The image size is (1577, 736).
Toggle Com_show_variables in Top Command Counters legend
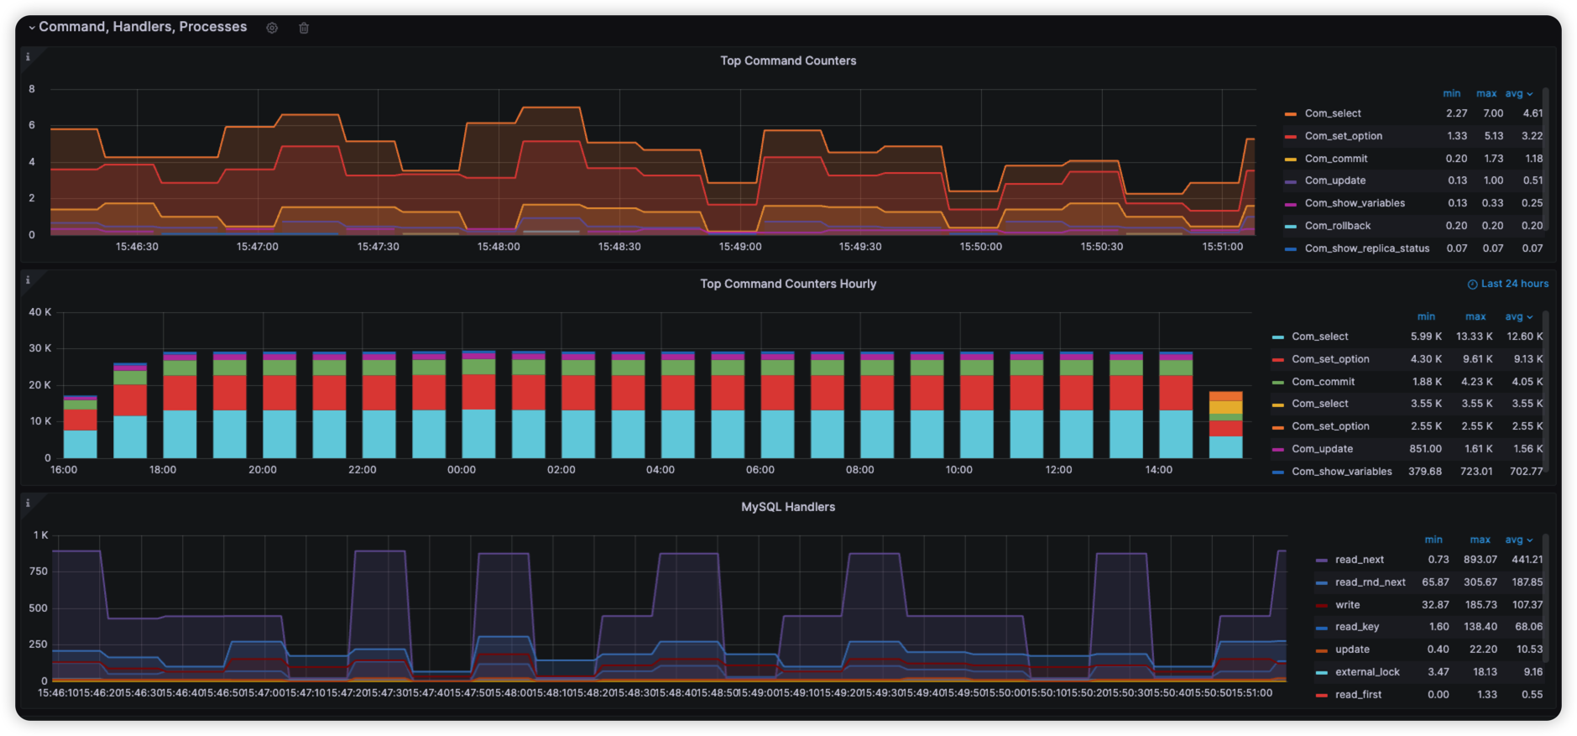(x=1355, y=203)
